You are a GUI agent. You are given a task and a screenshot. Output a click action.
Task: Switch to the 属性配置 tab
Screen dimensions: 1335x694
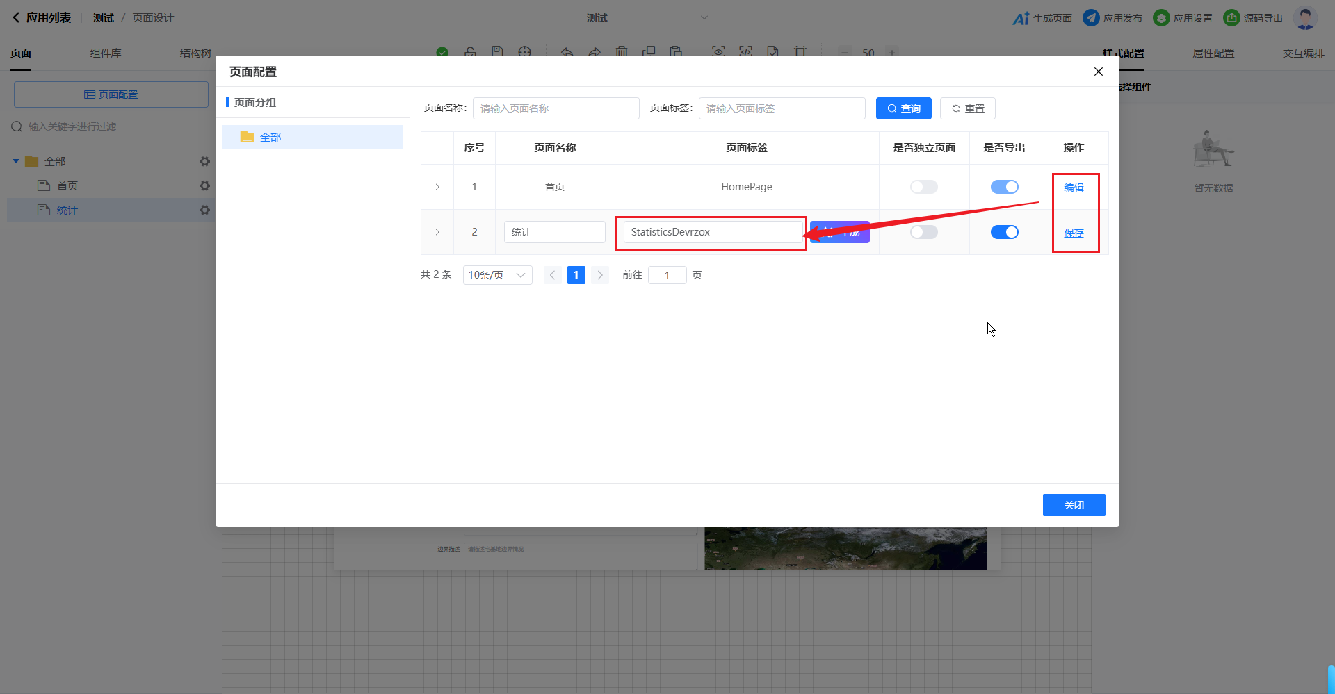[x=1213, y=53]
